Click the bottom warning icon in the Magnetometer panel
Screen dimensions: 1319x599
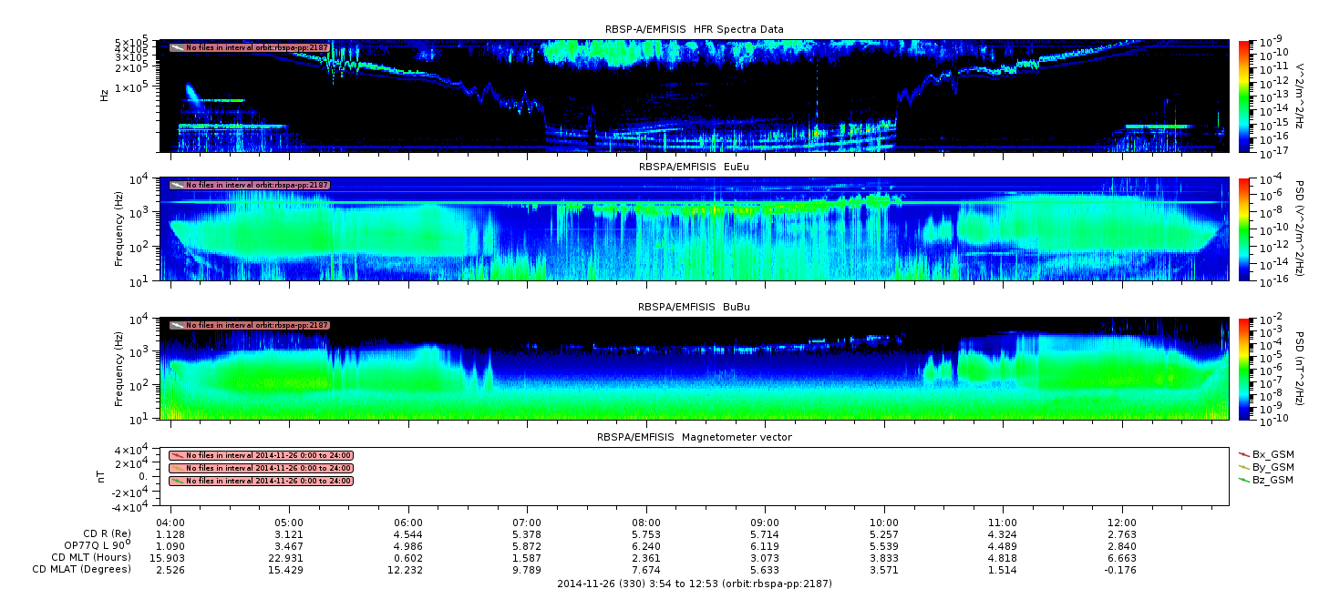click(177, 481)
